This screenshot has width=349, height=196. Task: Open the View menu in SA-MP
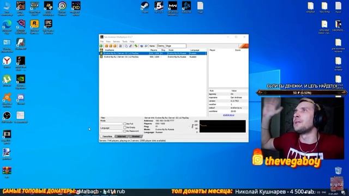tap(108, 41)
